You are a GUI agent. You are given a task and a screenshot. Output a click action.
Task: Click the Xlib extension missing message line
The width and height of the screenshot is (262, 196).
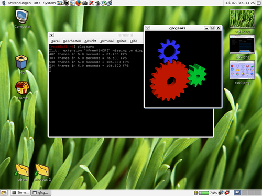[96, 51]
